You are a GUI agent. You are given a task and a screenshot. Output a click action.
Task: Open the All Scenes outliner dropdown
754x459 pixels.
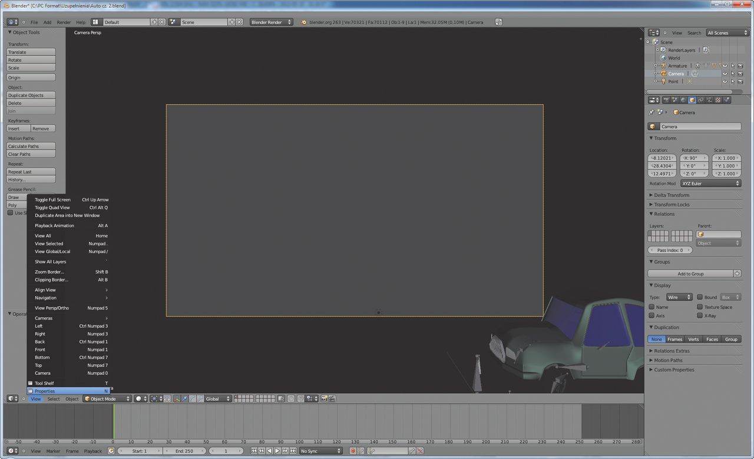coord(727,33)
